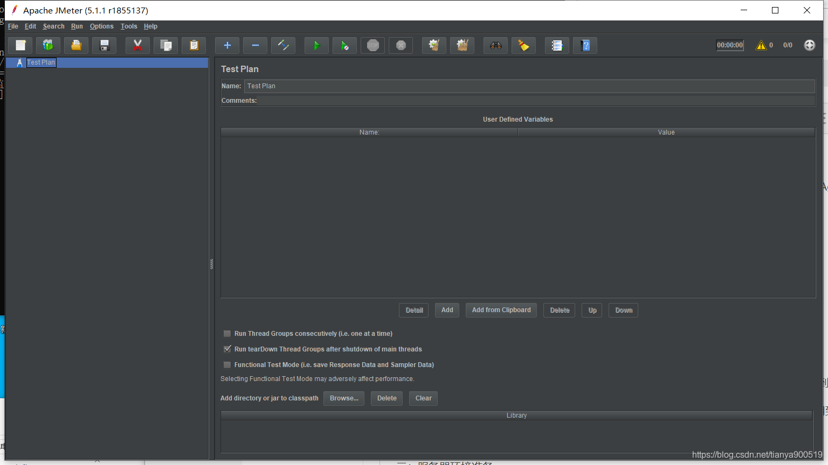The height and width of the screenshot is (465, 828).
Task: Click Add from Clipboard button
Action: 501,310
